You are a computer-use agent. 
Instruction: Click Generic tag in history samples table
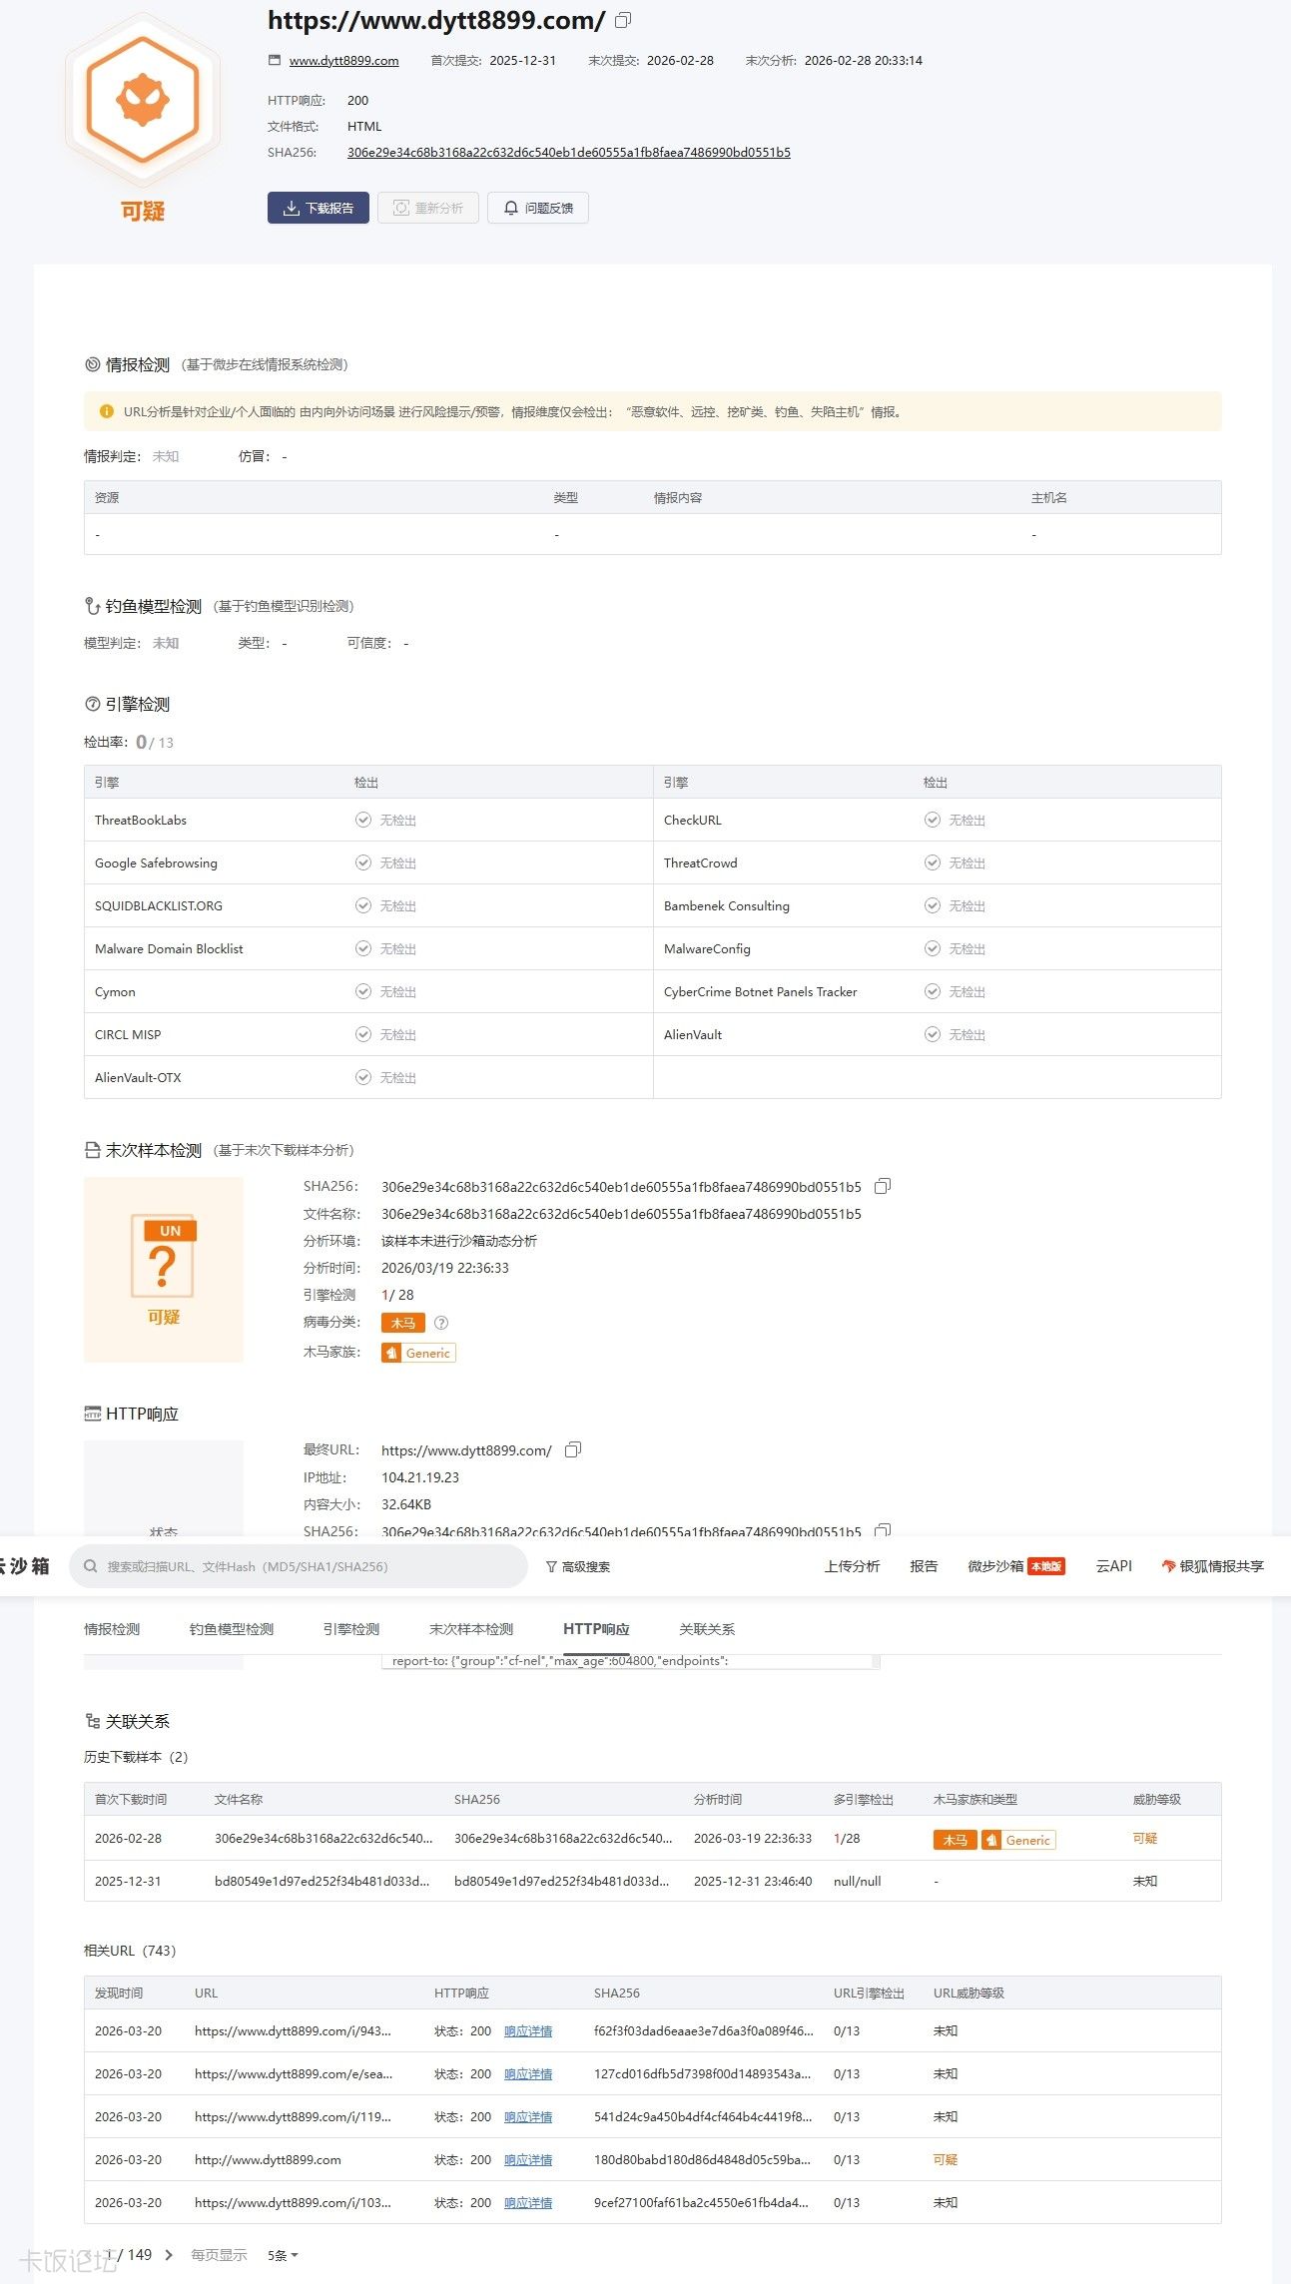[x=1018, y=1839]
